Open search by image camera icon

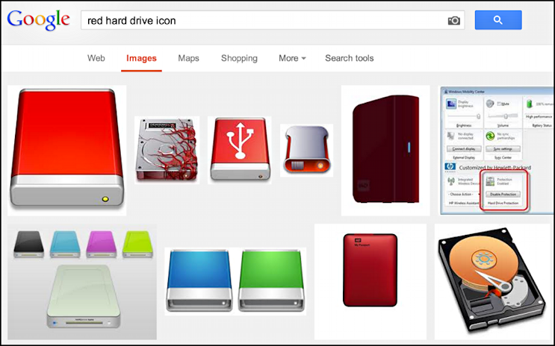click(x=453, y=20)
